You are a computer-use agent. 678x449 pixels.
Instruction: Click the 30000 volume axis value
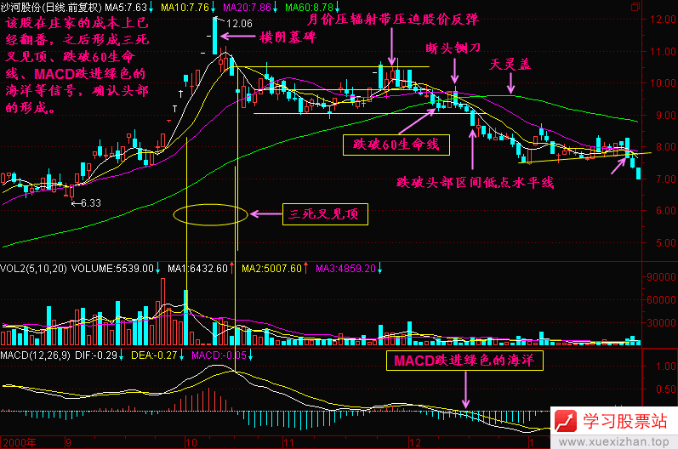coord(662,322)
